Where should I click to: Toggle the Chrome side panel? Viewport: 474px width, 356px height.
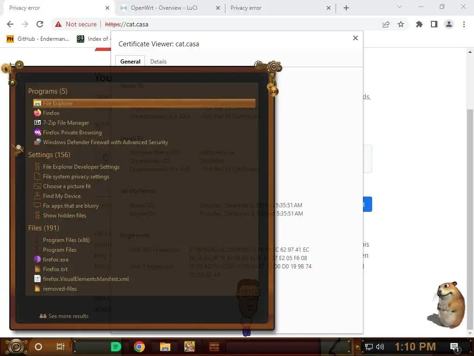[434, 24]
